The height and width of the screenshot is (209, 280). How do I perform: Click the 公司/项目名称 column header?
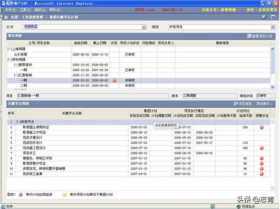[39, 43]
